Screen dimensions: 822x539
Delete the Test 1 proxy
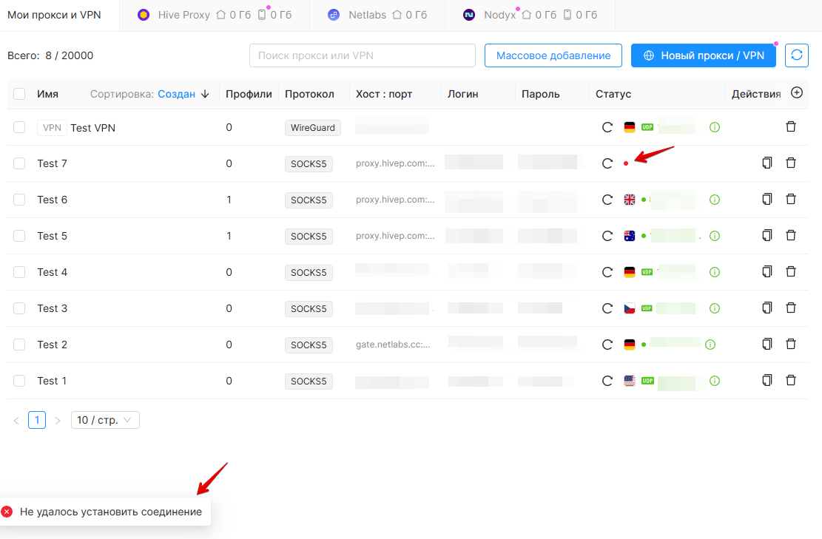click(x=791, y=380)
